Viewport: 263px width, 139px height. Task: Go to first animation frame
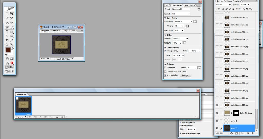(x=30, y=117)
